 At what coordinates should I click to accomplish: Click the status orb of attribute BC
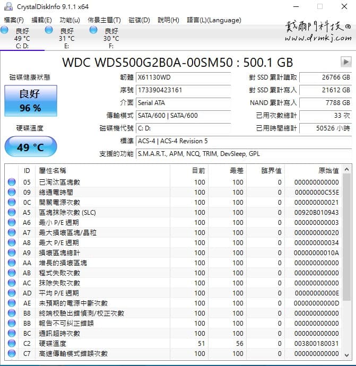(12, 333)
